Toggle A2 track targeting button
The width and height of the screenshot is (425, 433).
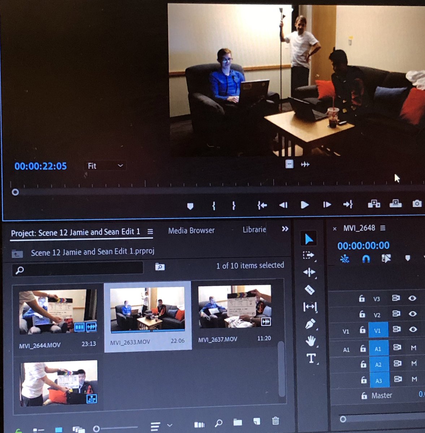[378, 364]
